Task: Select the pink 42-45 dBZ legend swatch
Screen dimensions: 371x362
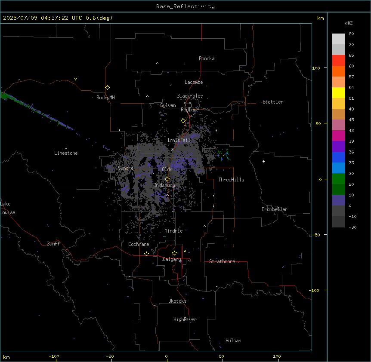Action: click(338, 125)
